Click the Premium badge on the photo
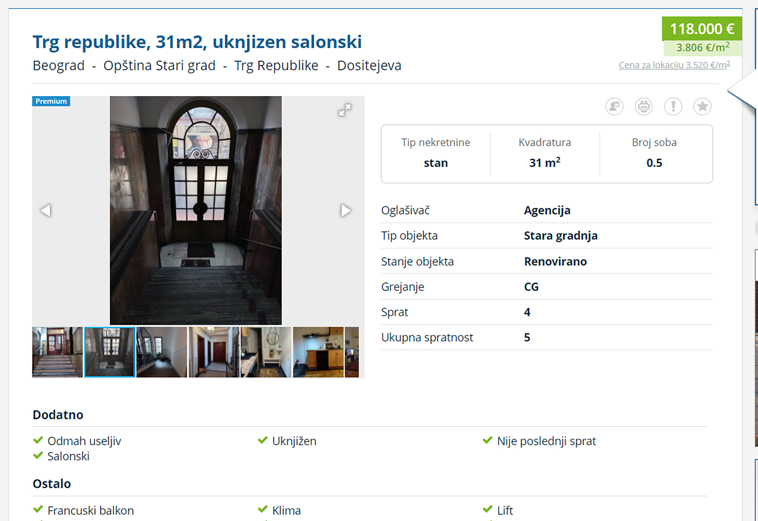This screenshot has height=521, width=758. (x=51, y=101)
